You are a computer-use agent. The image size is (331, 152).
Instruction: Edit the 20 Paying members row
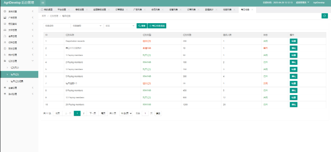point(294,104)
